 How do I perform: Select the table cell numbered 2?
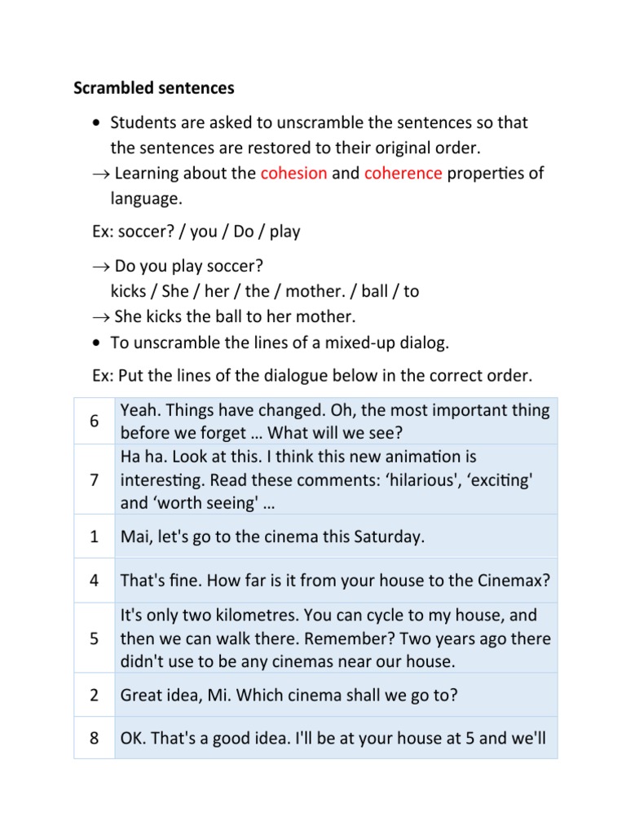[94, 696]
